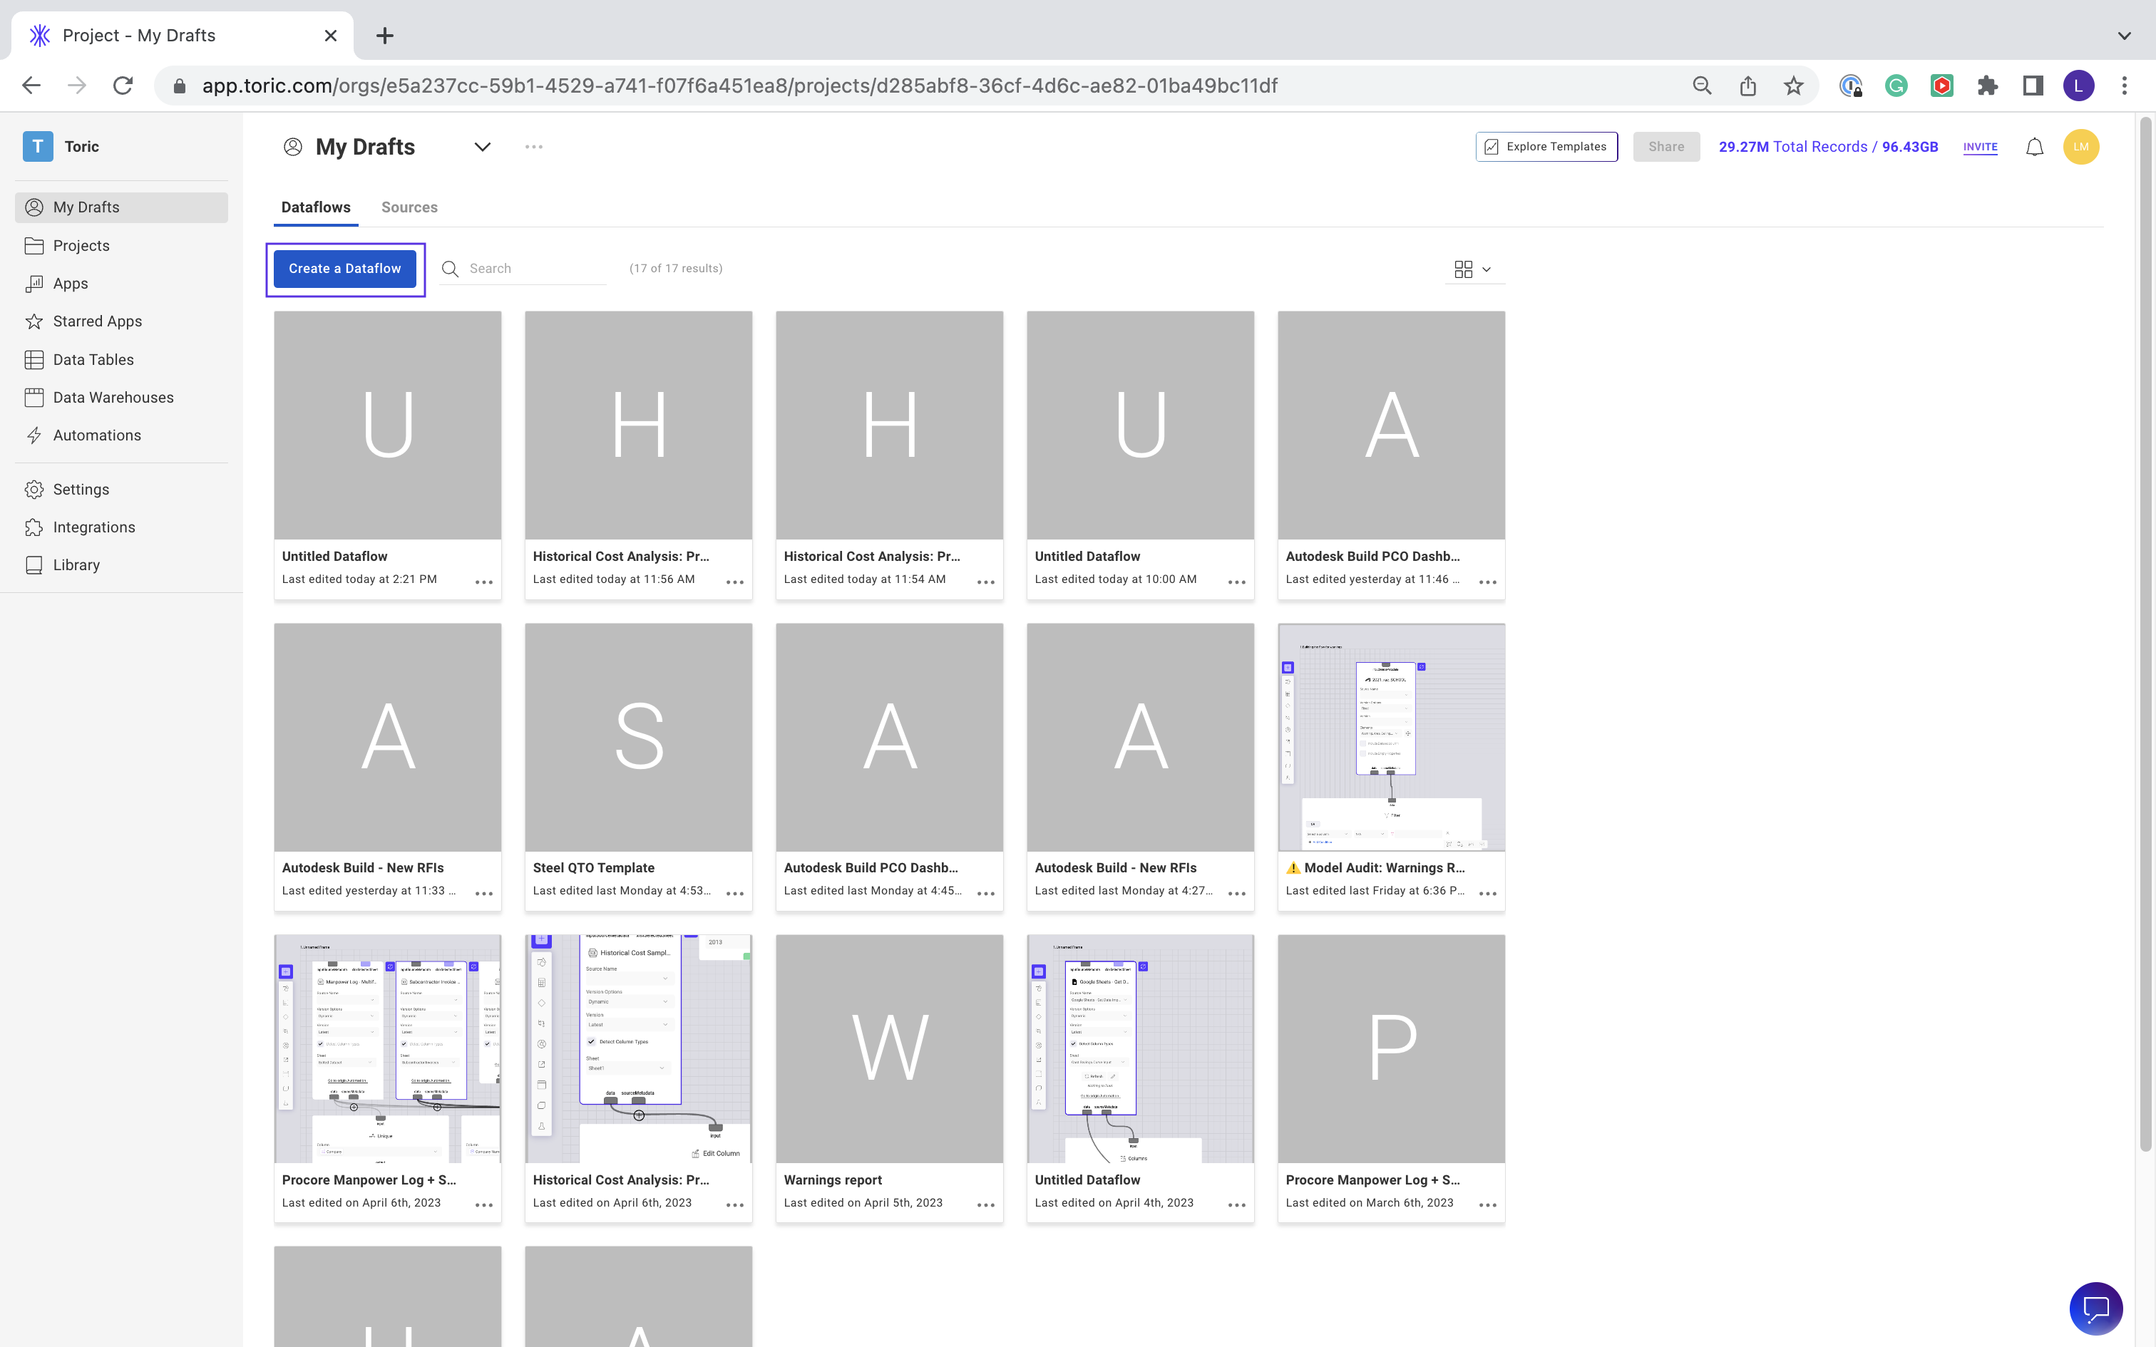Open Historical Cost Analysis April 6th thumbnail
Viewport: 2156px width, 1347px height.
[638, 1048]
